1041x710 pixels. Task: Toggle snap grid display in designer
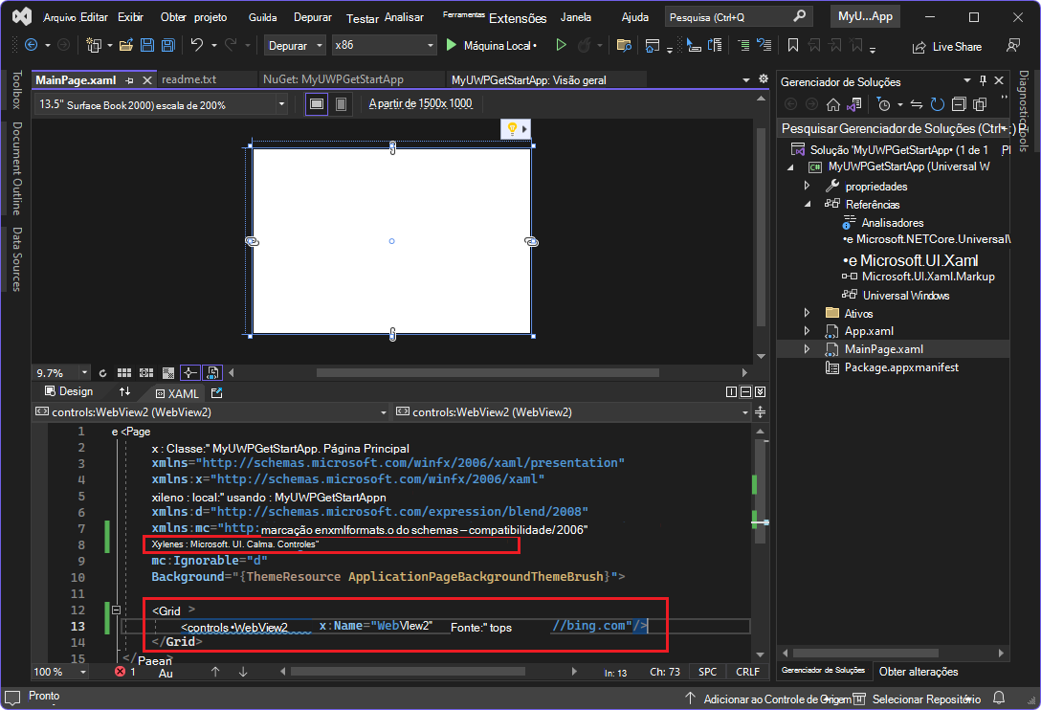pos(123,372)
